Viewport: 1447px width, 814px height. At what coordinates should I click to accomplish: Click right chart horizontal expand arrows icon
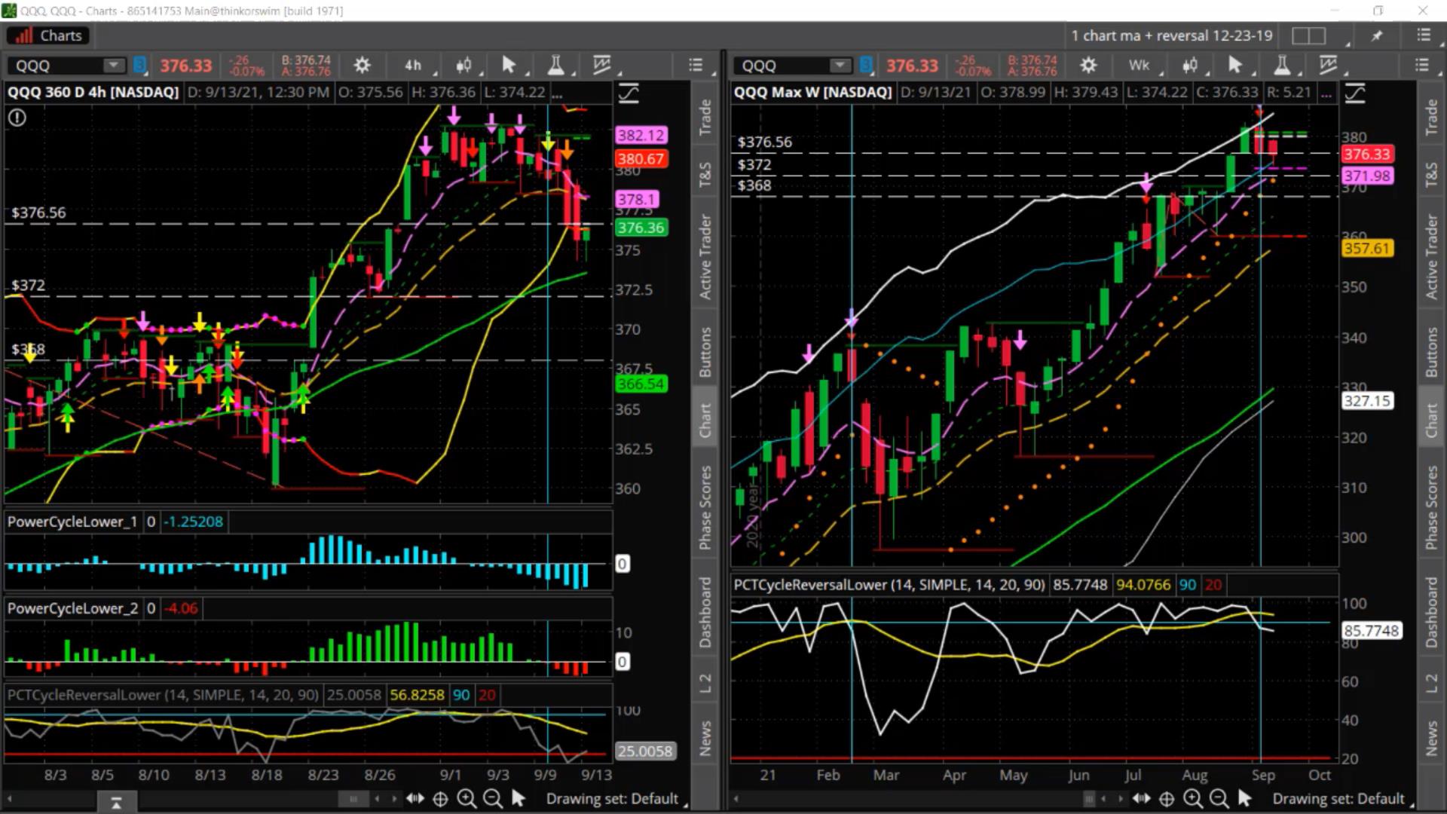coord(1141,799)
